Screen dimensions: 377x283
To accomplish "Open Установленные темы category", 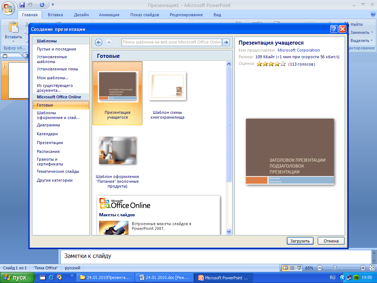I will (57, 69).
